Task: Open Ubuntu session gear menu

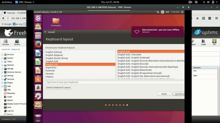Action: click(x=182, y=12)
